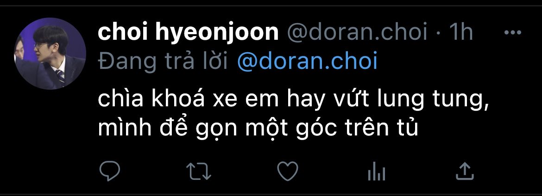Toggle the heart to favorite this reply
542x196 pixels.
click(x=288, y=171)
